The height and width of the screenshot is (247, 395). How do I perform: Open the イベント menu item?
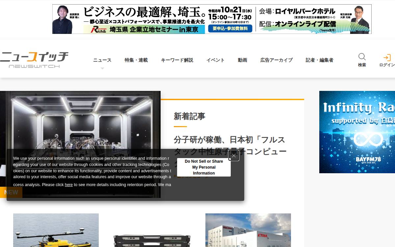[x=216, y=60]
